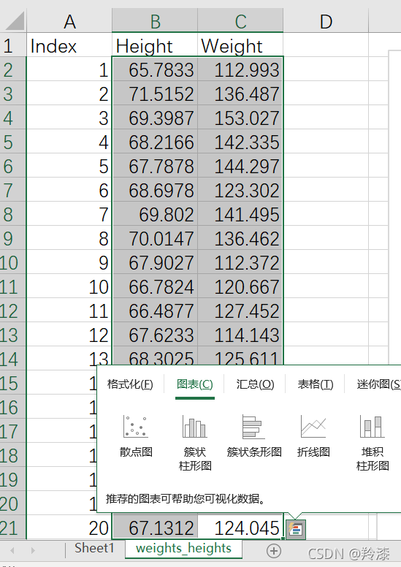
Task: Select cell with height 68.2166
Action: (155, 142)
